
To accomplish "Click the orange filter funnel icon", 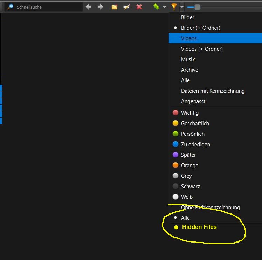I will 174,7.
